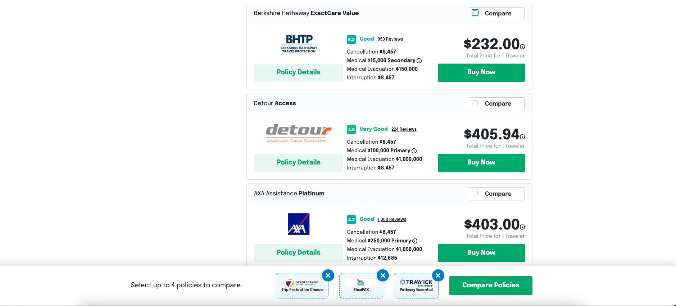The height and width of the screenshot is (306, 676).
Task: Enable Compare for AXA Assistance Platinum
Action: pyautogui.click(x=475, y=193)
